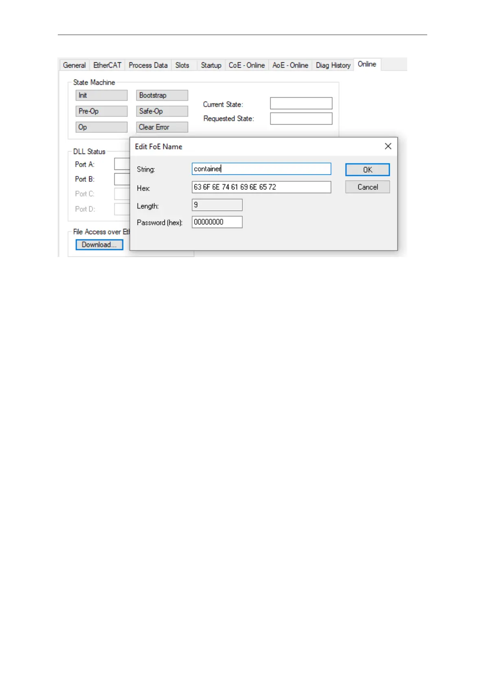Click into the String input field
485x686 pixels.
[261, 169]
